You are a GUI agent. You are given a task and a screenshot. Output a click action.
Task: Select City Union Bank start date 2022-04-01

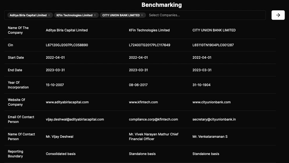coord(202,57)
